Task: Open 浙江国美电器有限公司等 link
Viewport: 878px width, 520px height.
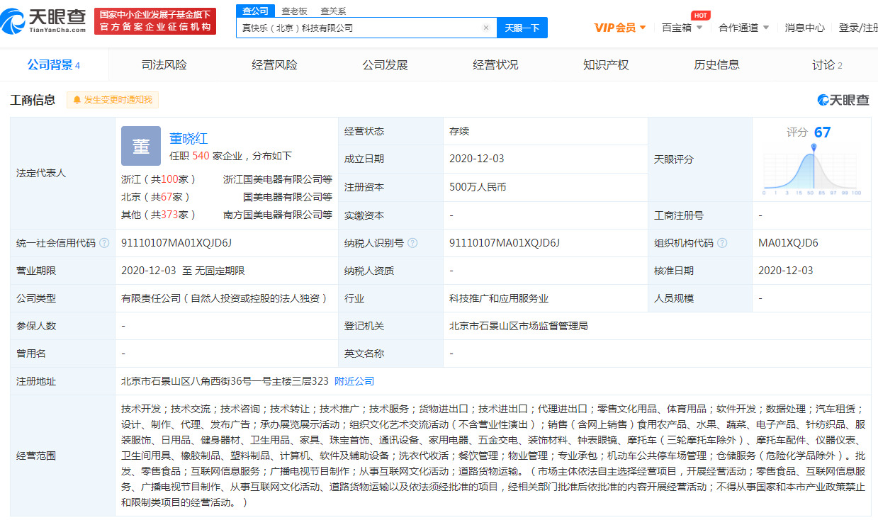Action: (x=277, y=179)
